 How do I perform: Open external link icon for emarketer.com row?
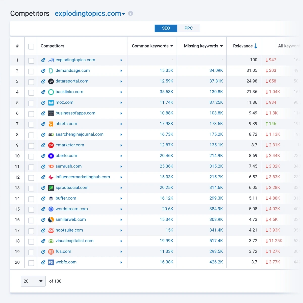click(x=43, y=145)
